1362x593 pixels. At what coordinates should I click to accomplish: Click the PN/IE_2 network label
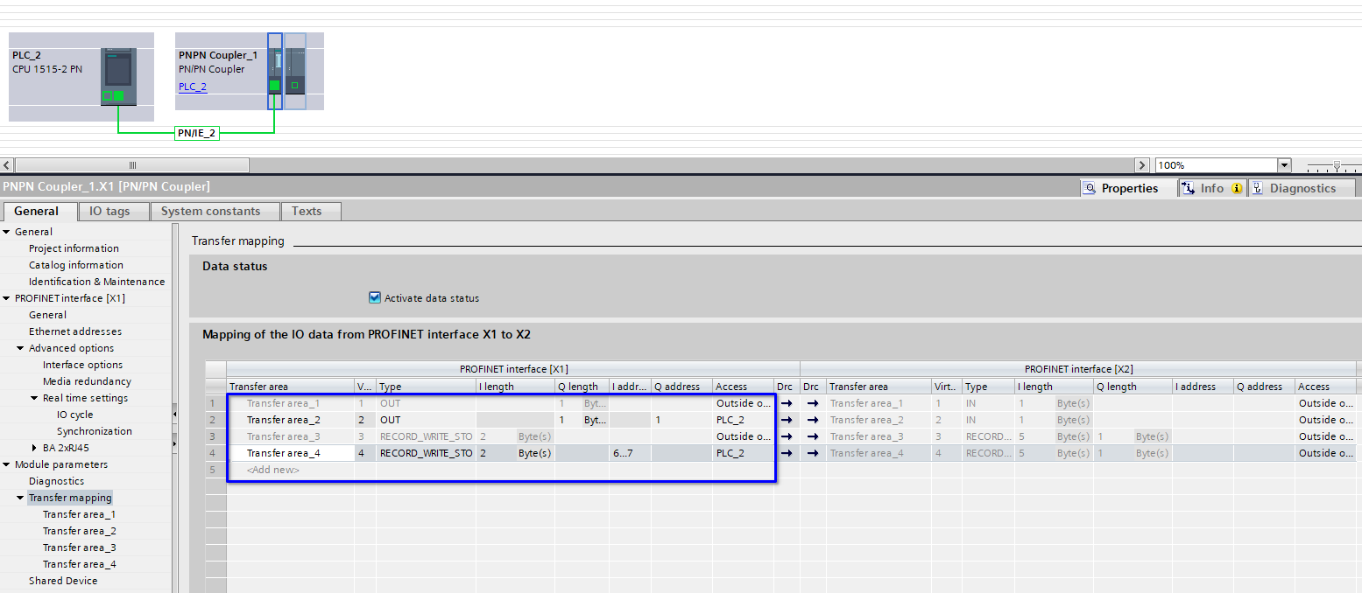tap(196, 133)
